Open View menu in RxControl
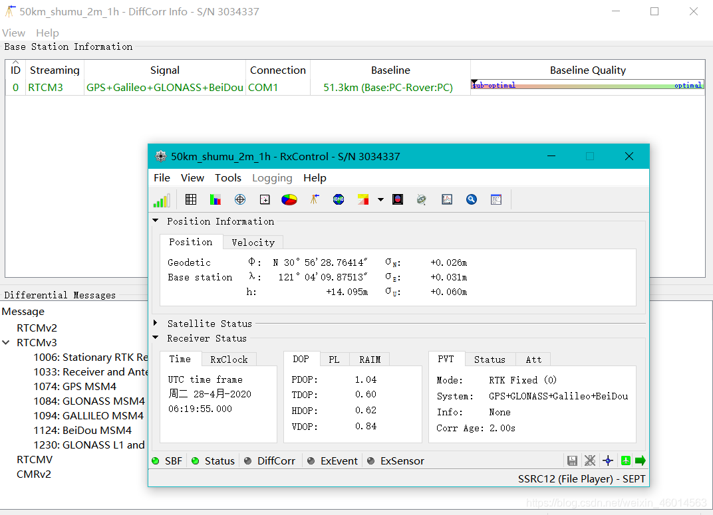This screenshot has width=713, height=515. [192, 178]
